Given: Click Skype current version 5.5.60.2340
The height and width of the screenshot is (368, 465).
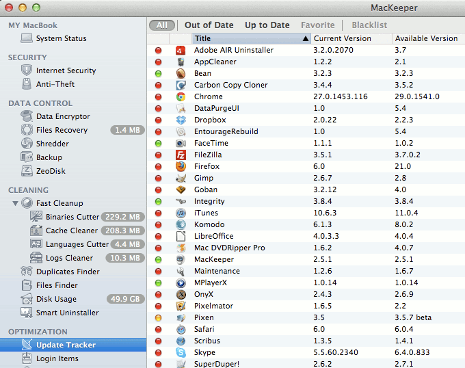Looking at the screenshot, I should 336,352.
